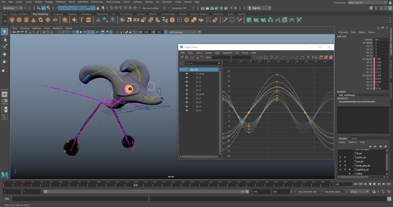This screenshot has width=393, height=207.
Task: Toggle visibility V of Joints_lyr layer
Action: 340,157
